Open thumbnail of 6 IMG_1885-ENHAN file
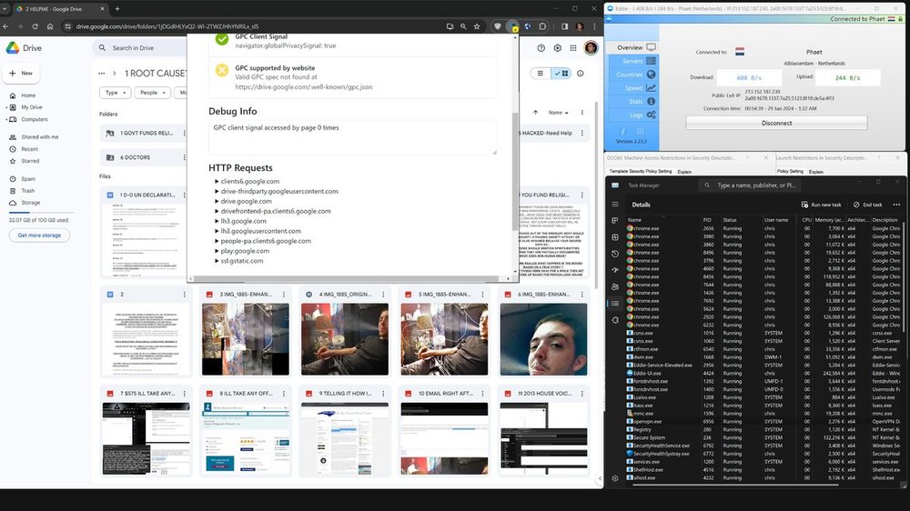910x511 pixels. pyautogui.click(x=544, y=339)
